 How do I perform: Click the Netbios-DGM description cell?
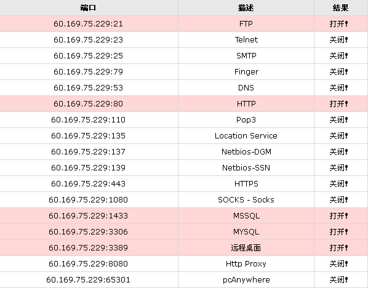pyautogui.click(x=246, y=152)
